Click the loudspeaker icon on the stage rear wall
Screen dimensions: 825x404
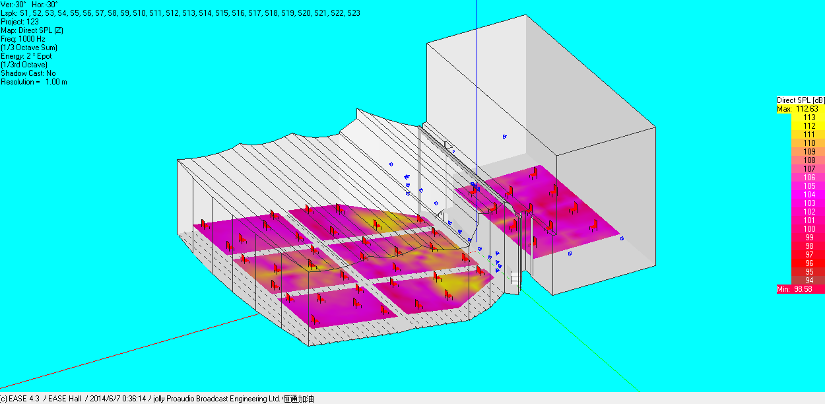click(x=505, y=137)
